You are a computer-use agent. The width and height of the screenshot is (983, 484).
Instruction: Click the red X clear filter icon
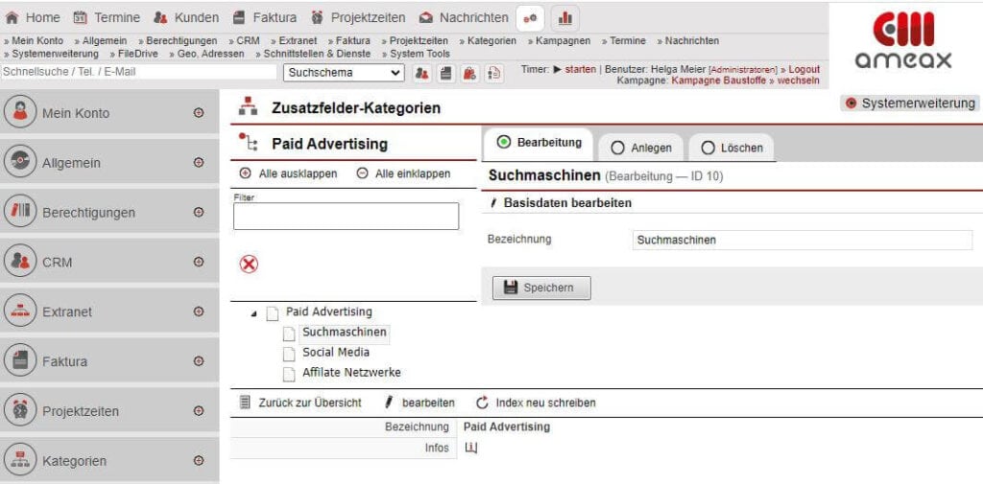pos(249,265)
